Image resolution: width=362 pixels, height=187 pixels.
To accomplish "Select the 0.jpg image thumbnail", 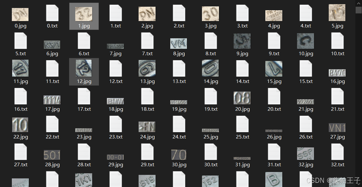I will 20,14.
